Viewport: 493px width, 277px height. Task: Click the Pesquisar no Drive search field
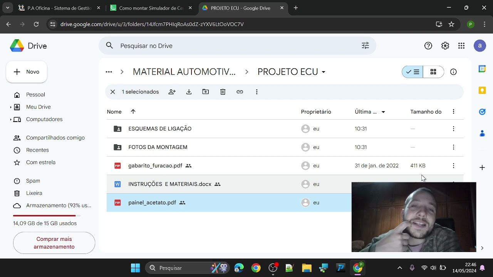[x=237, y=46]
